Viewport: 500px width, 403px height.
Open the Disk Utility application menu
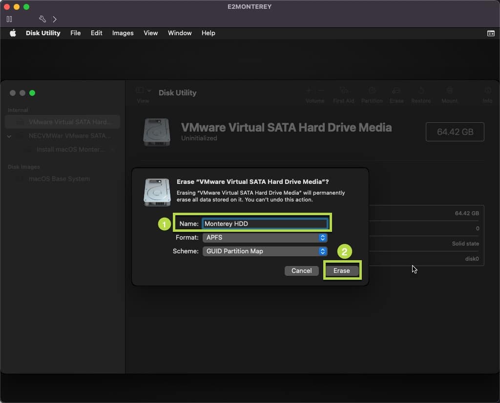43,33
